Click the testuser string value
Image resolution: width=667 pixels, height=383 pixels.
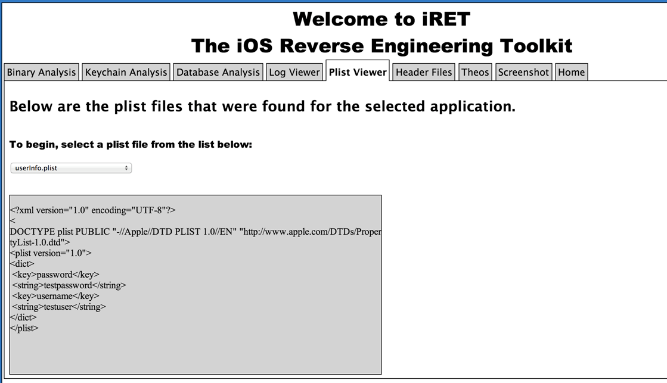(58, 307)
